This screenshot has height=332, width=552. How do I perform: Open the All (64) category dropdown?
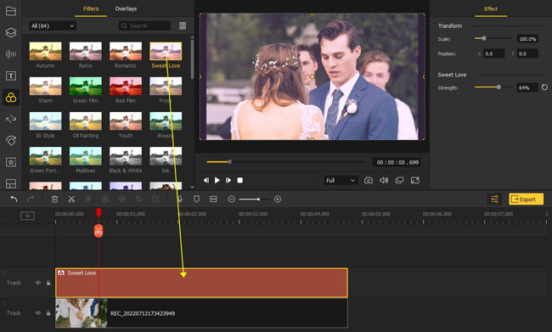point(53,25)
